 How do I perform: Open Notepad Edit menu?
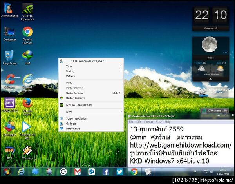[139, 122]
